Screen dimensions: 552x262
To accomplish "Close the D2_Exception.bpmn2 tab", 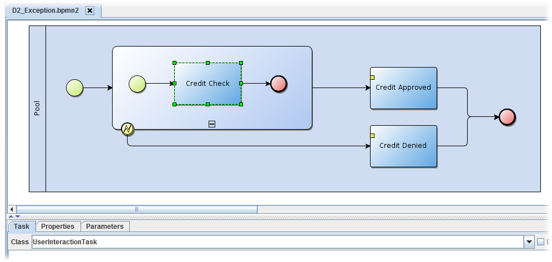I will (x=90, y=11).
